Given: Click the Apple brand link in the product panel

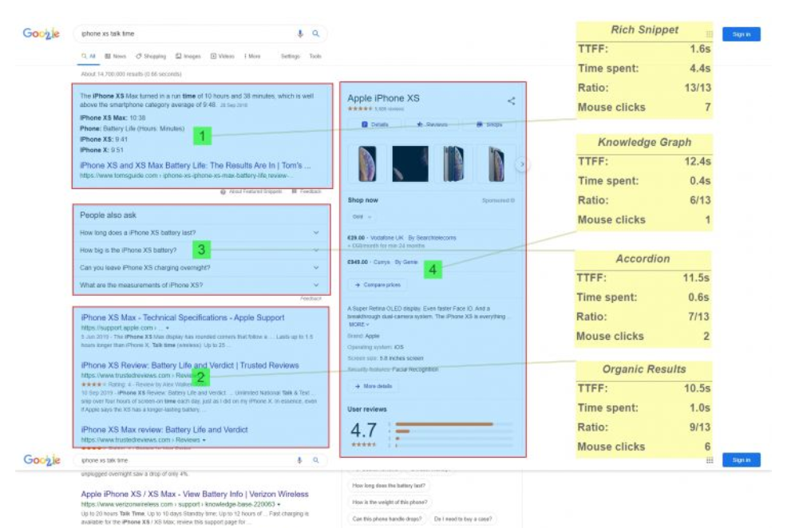Looking at the screenshot, I should (x=372, y=336).
